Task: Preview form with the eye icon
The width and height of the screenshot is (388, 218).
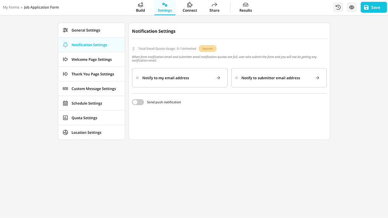Action: coord(352,7)
